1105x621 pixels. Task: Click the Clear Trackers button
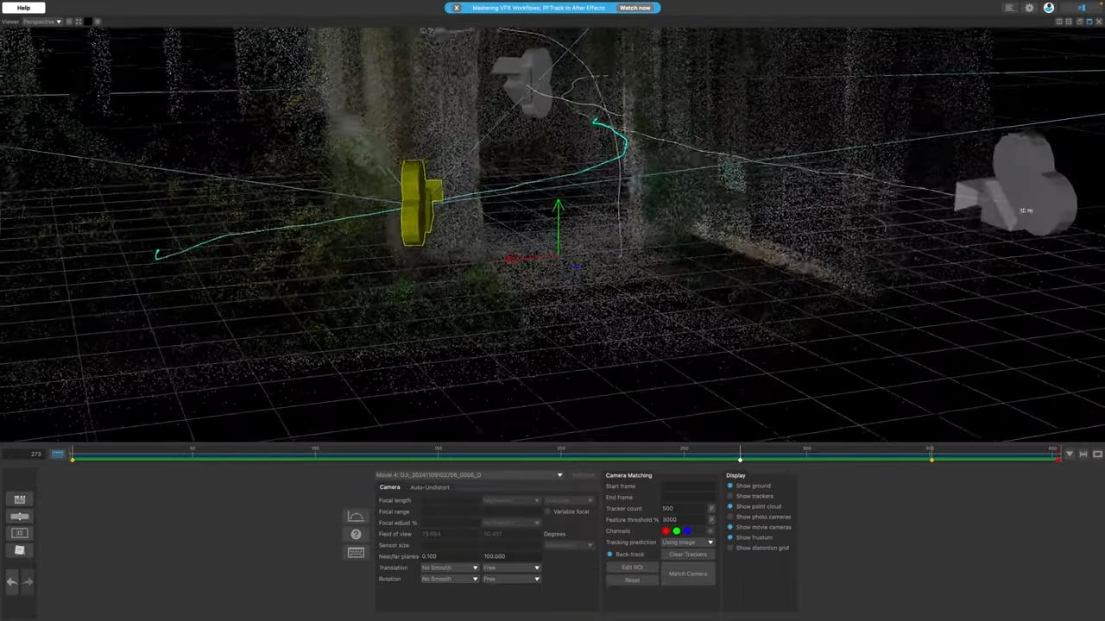[x=688, y=554]
